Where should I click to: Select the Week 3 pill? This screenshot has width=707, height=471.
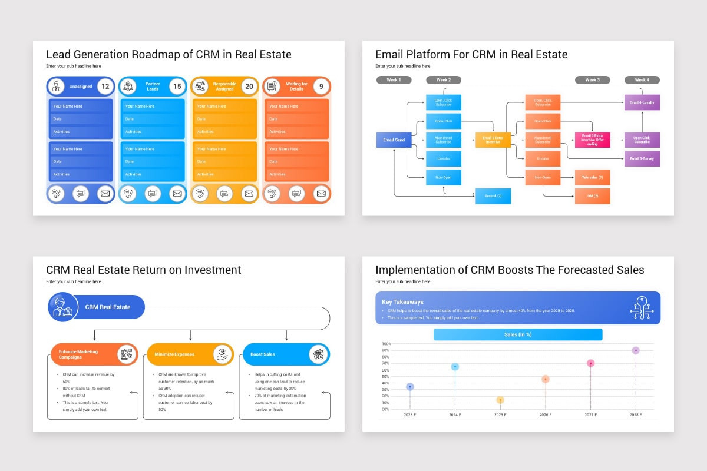(x=593, y=80)
